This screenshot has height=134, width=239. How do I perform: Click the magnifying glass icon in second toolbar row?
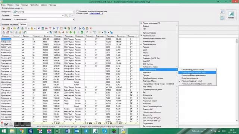[59, 32]
